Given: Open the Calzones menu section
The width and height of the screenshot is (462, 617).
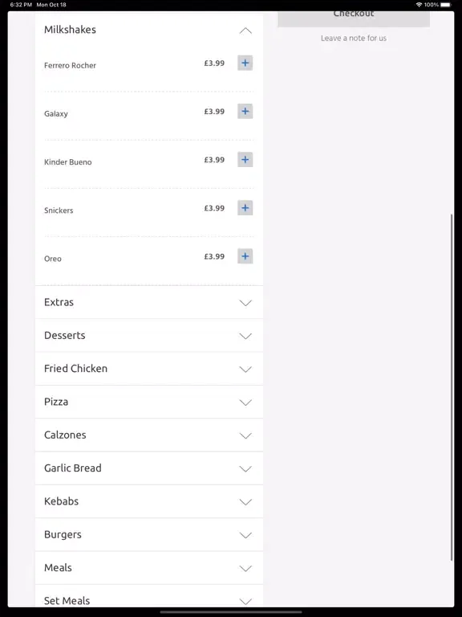Looking at the screenshot, I should point(149,435).
